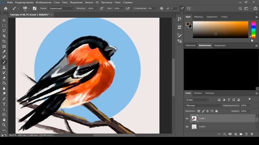Open brush mode dropdown Нормальный
The height and width of the screenshot is (145, 259).
61,8
